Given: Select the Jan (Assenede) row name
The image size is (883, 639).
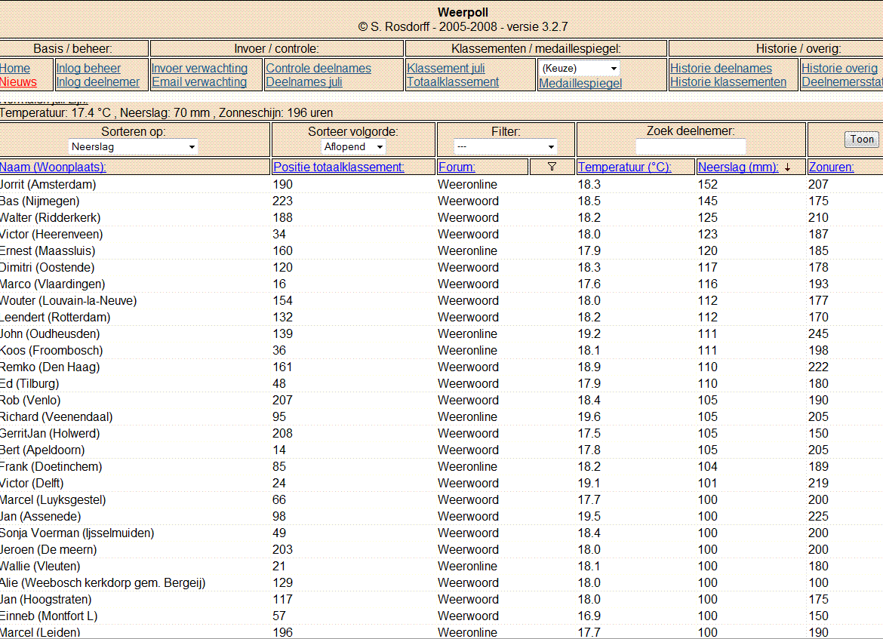Looking at the screenshot, I should 41,516.
